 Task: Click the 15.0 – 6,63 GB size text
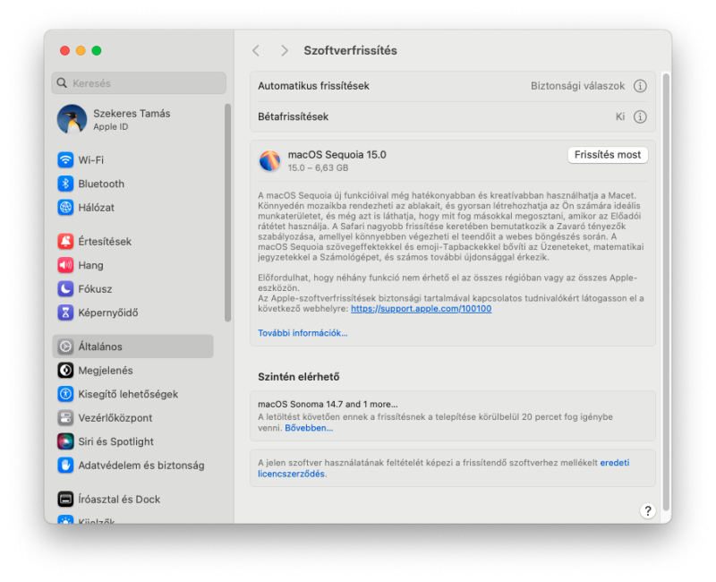[319, 168]
